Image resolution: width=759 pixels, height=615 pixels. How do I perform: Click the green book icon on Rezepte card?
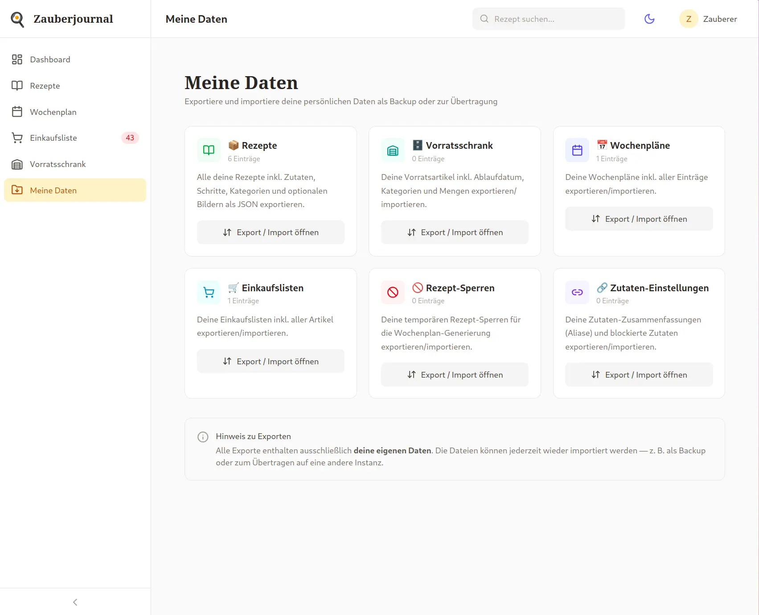pos(209,150)
